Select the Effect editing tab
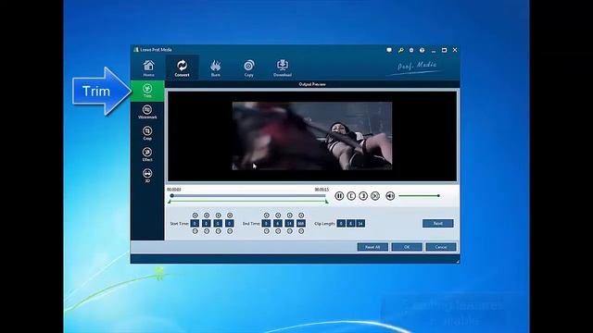Screen dimensions: 593x333 [147, 154]
